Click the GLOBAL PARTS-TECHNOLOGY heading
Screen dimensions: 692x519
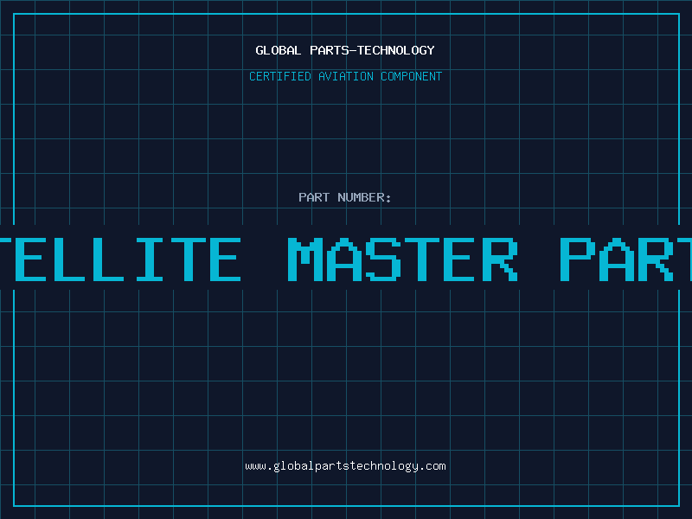tap(345, 50)
